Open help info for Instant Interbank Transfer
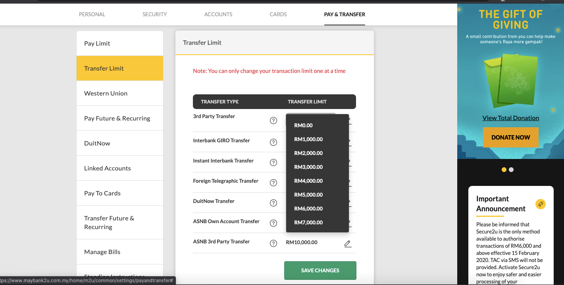 [x=273, y=162]
